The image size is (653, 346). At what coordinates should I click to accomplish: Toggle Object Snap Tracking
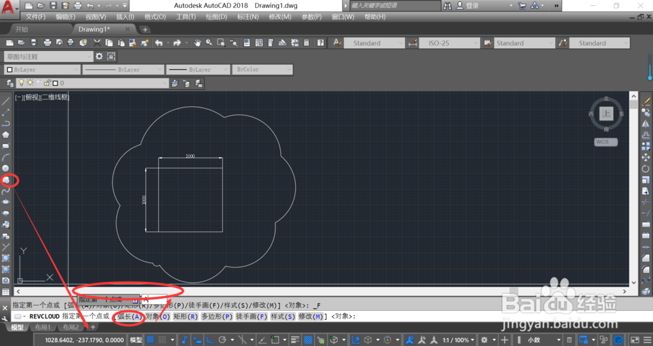[x=263, y=339]
